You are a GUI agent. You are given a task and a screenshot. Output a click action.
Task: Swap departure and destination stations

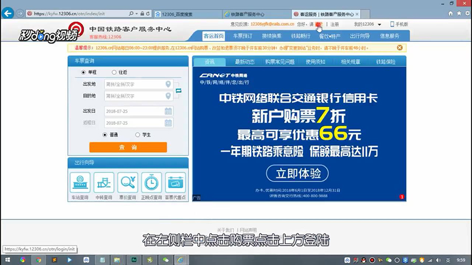pyautogui.click(x=178, y=91)
